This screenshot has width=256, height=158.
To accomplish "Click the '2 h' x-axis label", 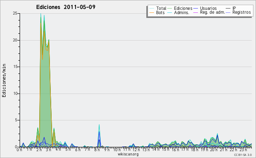I will (x=39, y=149).
